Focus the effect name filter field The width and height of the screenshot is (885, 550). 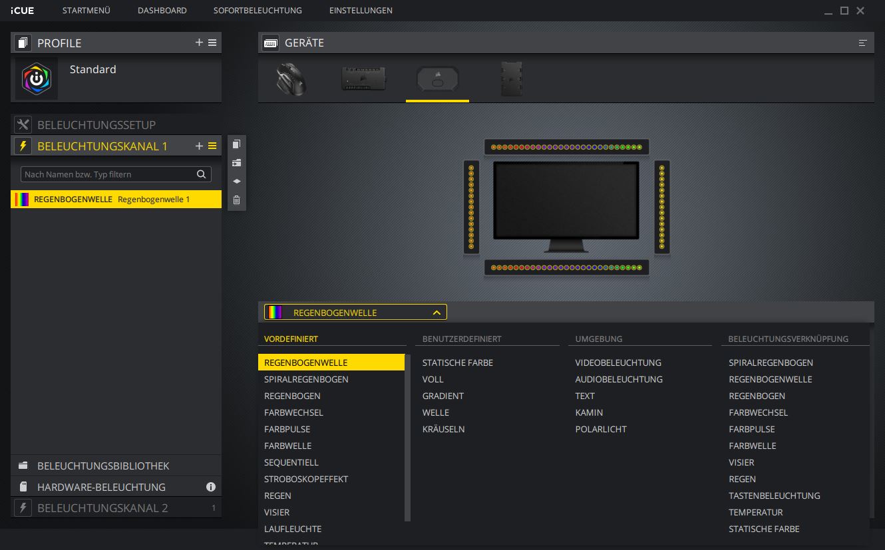tap(116, 174)
